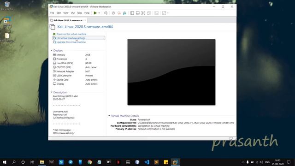
Task: Click Upgrade this virtual machine
Action: [71, 42]
